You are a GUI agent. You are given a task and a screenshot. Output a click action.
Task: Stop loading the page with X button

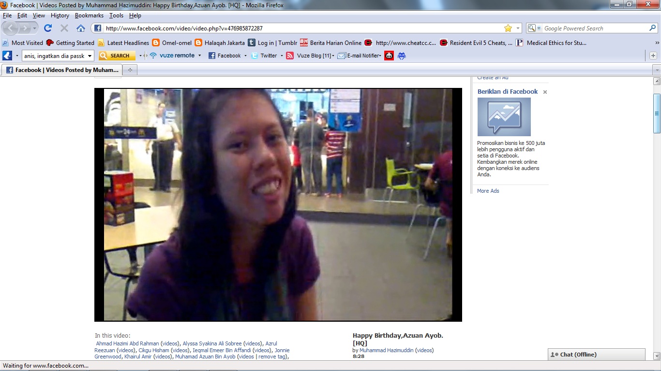pos(64,28)
